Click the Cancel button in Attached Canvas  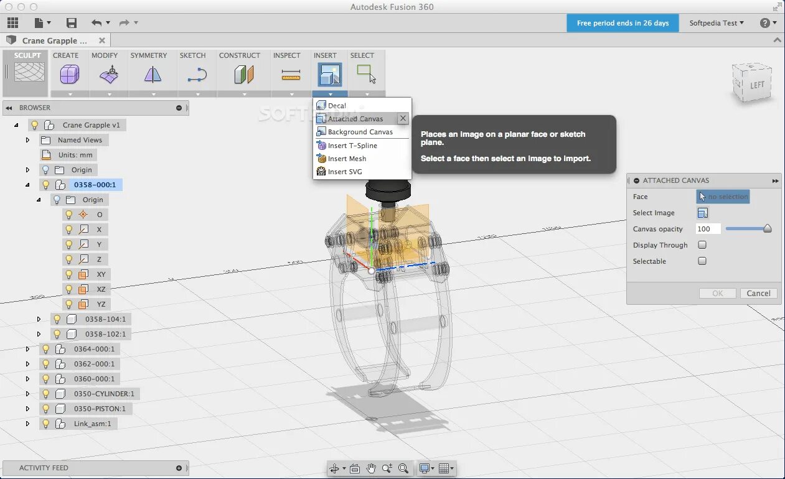point(758,294)
